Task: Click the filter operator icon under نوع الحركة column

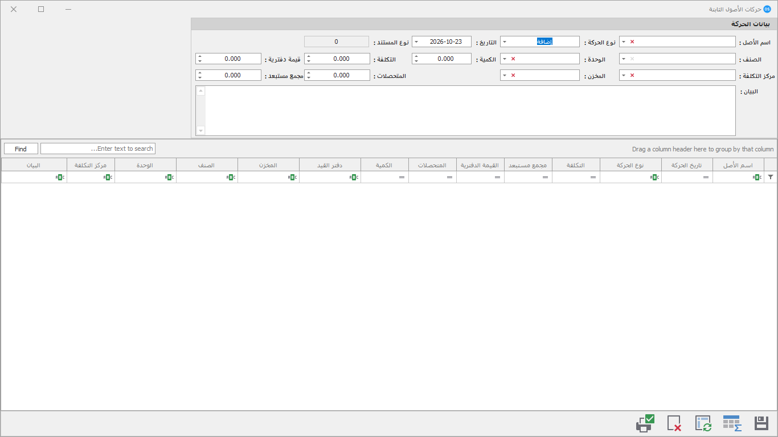Action: pos(656,178)
